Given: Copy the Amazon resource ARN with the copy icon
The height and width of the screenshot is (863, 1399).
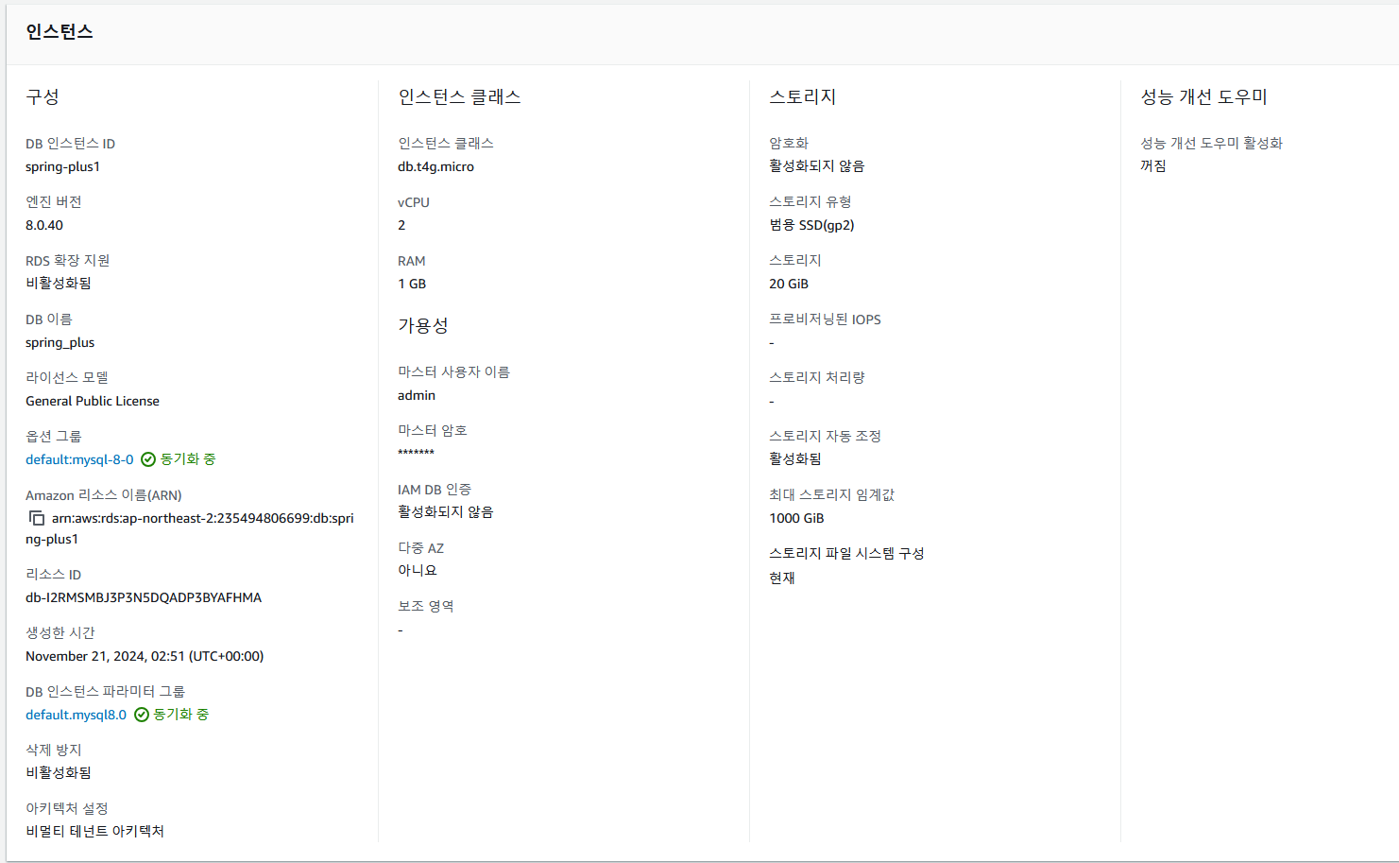Looking at the screenshot, I should (37, 518).
